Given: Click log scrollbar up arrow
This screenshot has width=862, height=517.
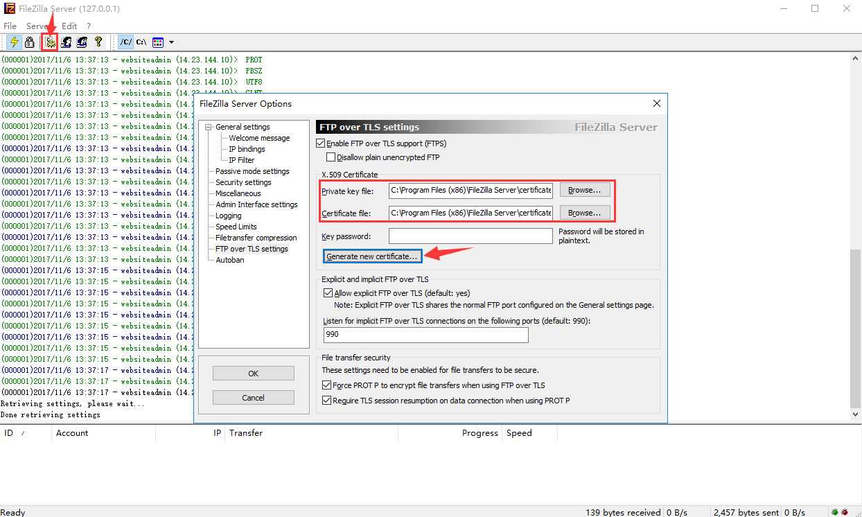Looking at the screenshot, I should point(856,58).
